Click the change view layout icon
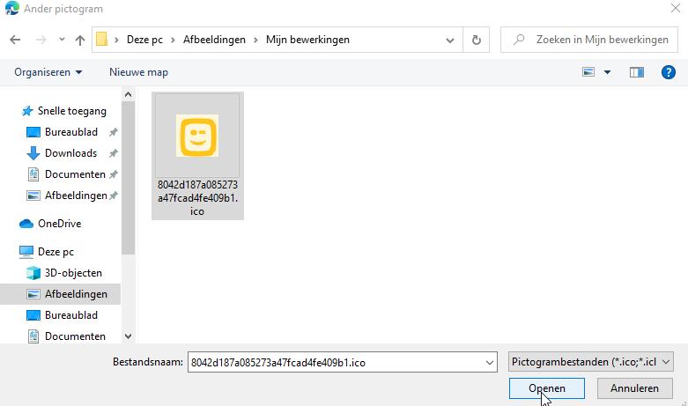Image resolution: width=688 pixels, height=406 pixels. click(588, 72)
